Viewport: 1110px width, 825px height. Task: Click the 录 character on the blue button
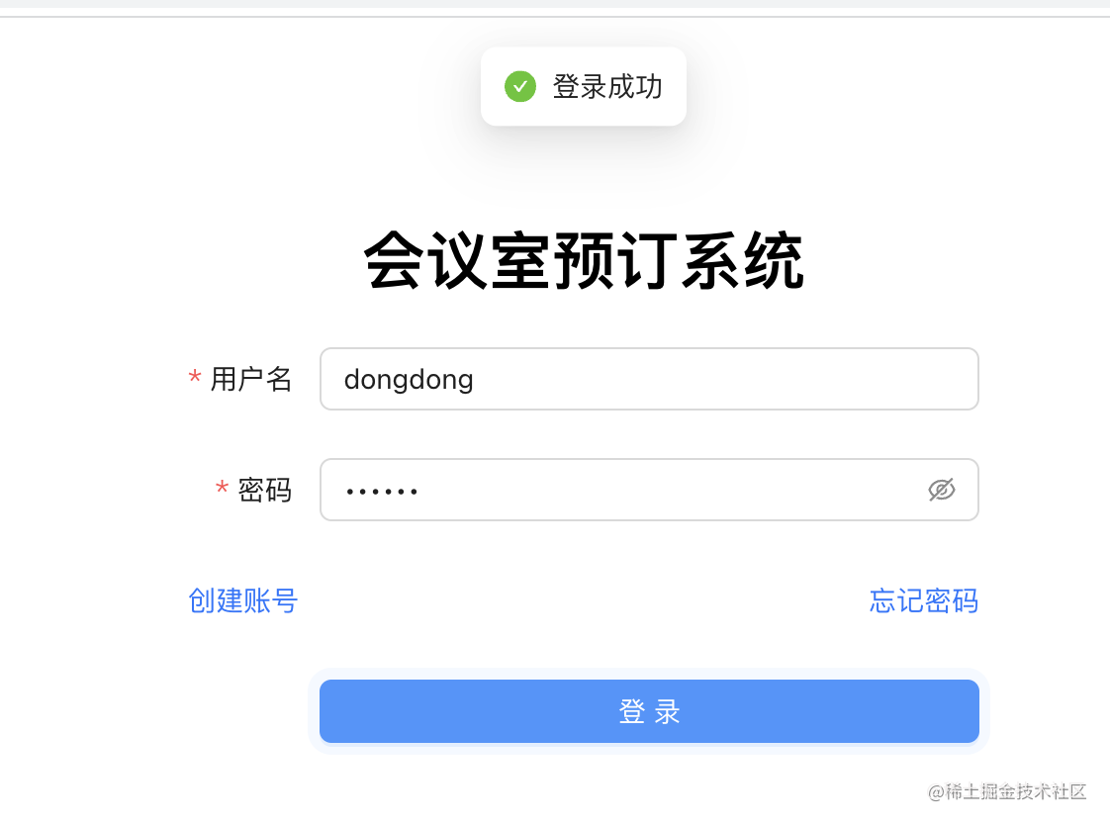(x=667, y=712)
